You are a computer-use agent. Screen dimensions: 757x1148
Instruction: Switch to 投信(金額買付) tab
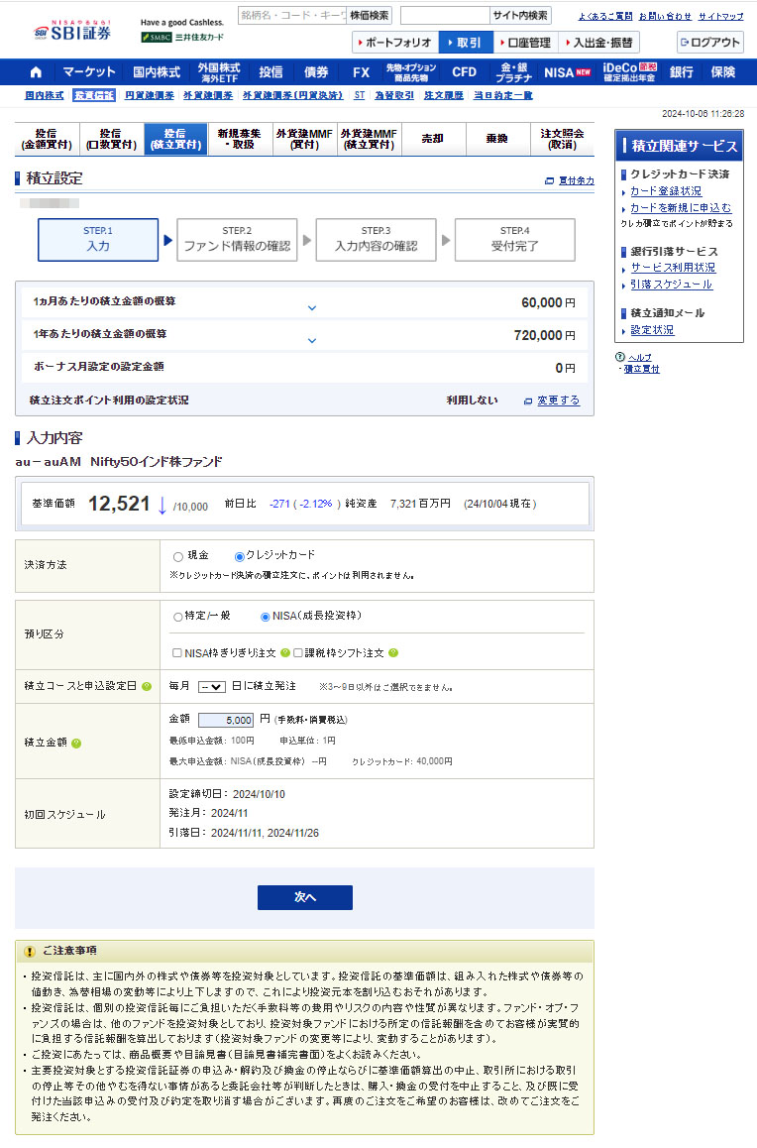[x=47, y=140]
